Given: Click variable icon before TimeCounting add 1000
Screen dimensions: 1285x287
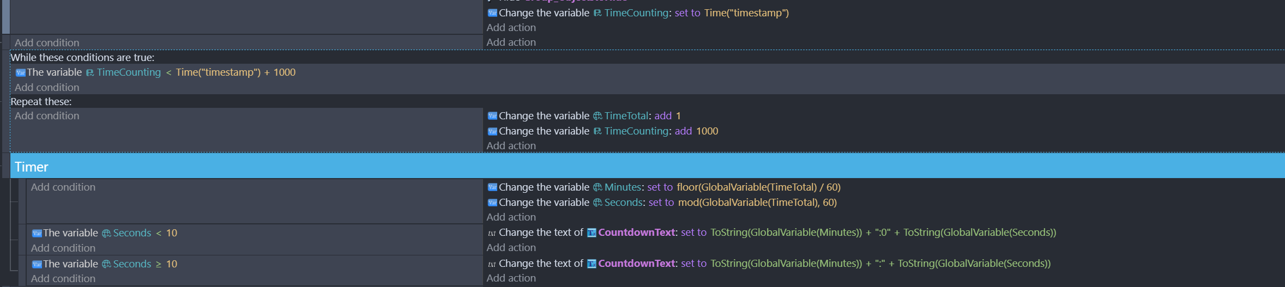Looking at the screenshot, I should coord(492,131).
